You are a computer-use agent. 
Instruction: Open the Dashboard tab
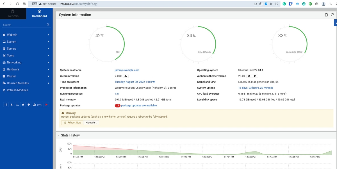click(x=39, y=13)
